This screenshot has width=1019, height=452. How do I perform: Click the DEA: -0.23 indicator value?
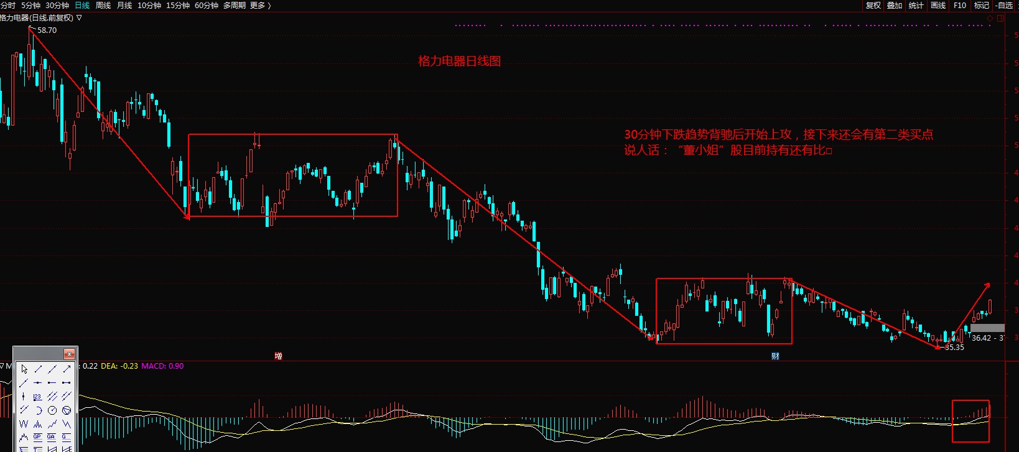tap(119, 366)
